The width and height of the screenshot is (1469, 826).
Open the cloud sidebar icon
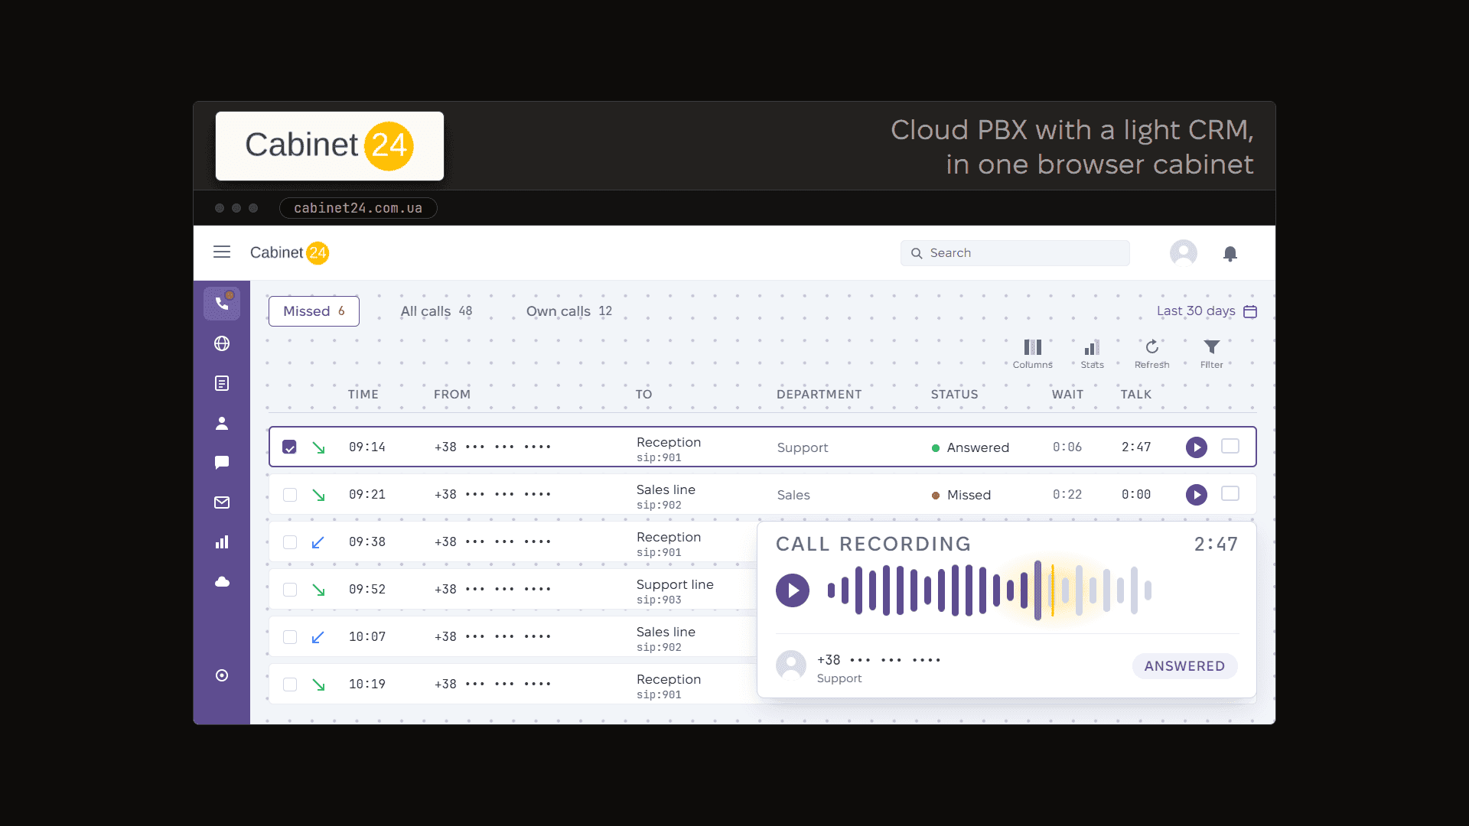point(222,582)
